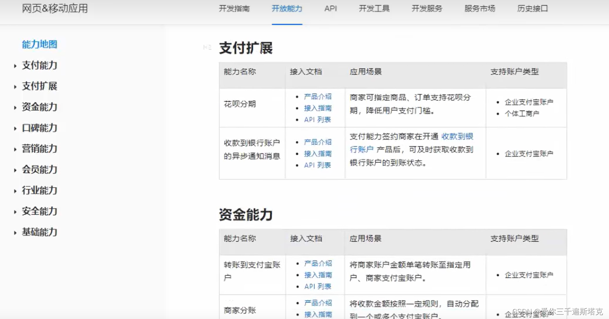Viewport: 609px width, 319px height.
Task: Open 安全能力 sidebar item
Action: pyautogui.click(x=40, y=211)
